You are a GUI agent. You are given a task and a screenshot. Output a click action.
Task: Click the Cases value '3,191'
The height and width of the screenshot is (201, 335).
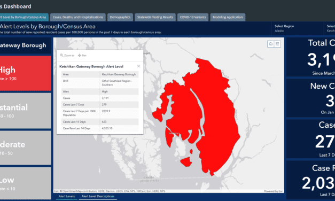pyautogui.click(x=105, y=98)
